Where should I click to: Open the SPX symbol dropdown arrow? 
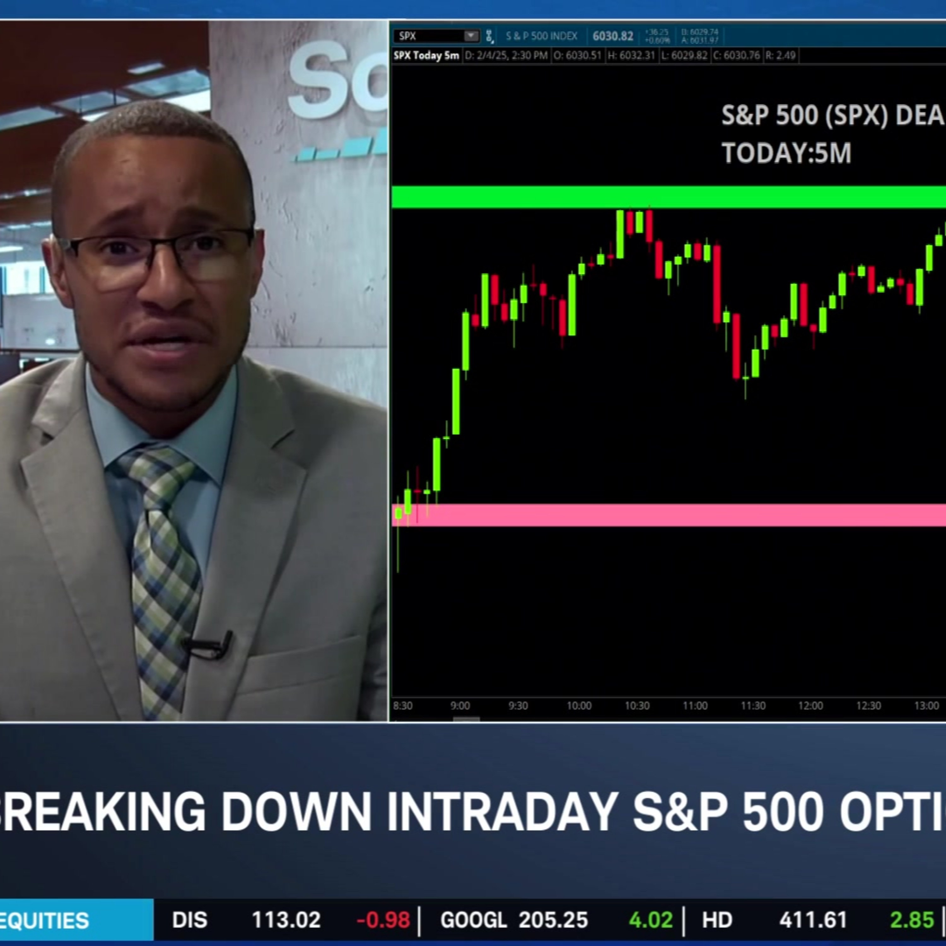pos(471,36)
